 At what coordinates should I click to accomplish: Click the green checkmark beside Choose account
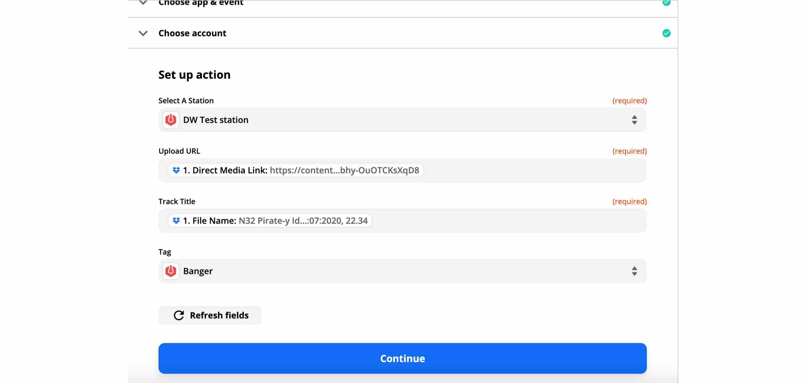[x=666, y=33]
